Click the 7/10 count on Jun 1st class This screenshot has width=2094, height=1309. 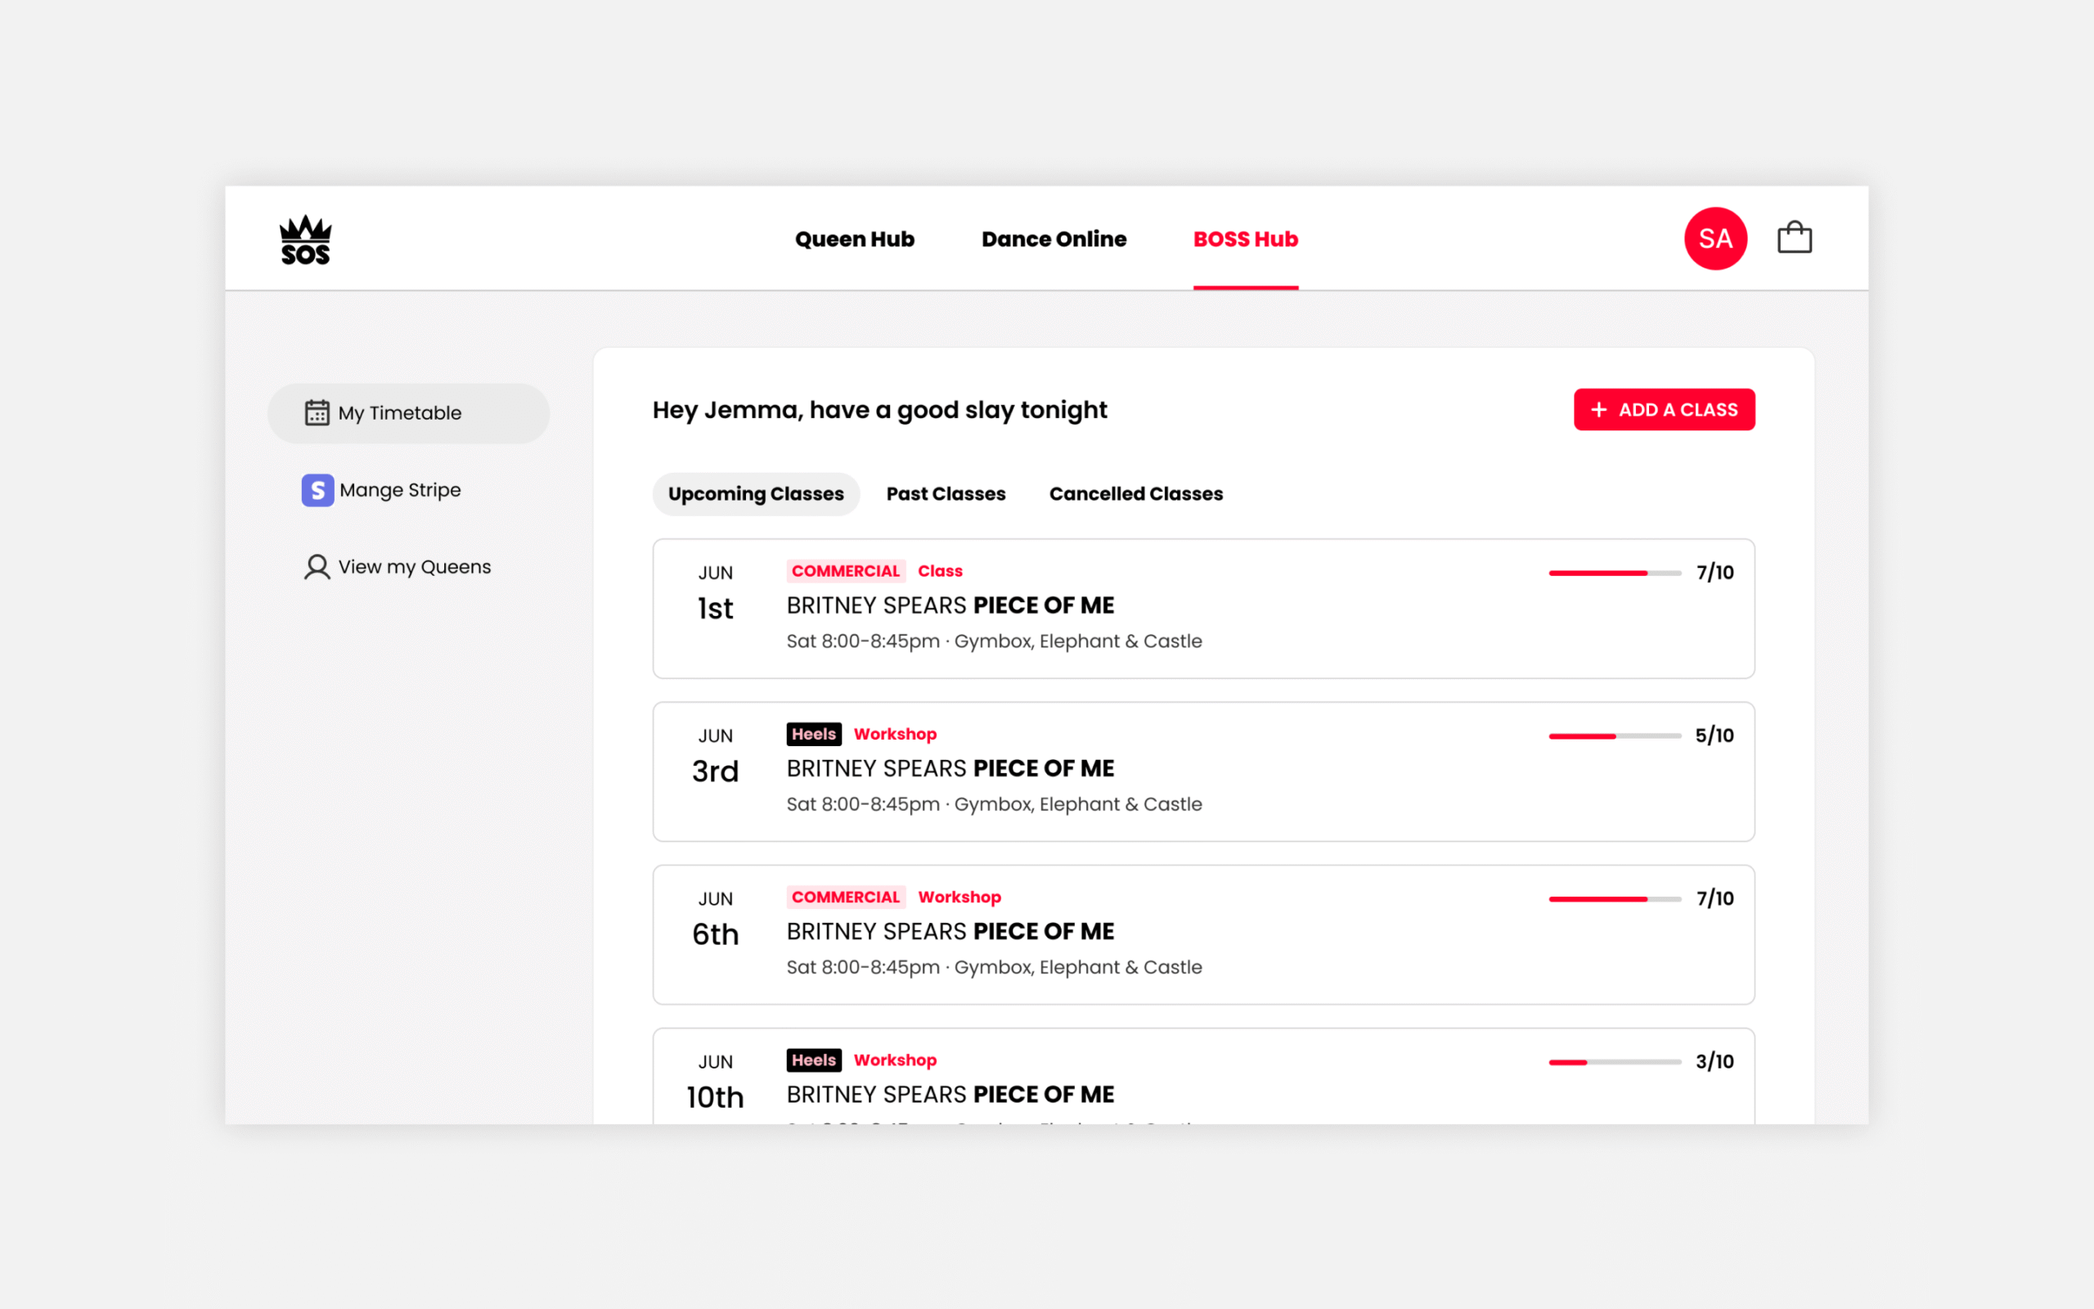click(x=1714, y=572)
